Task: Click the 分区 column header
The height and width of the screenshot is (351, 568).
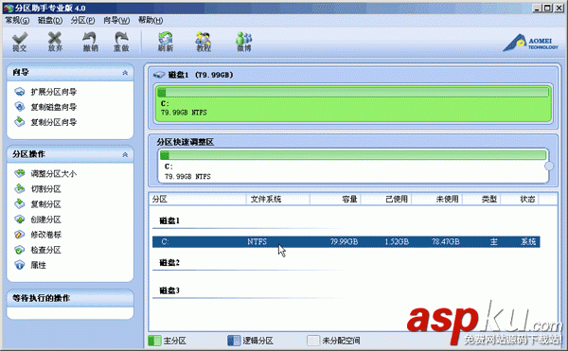Action: click(x=198, y=199)
